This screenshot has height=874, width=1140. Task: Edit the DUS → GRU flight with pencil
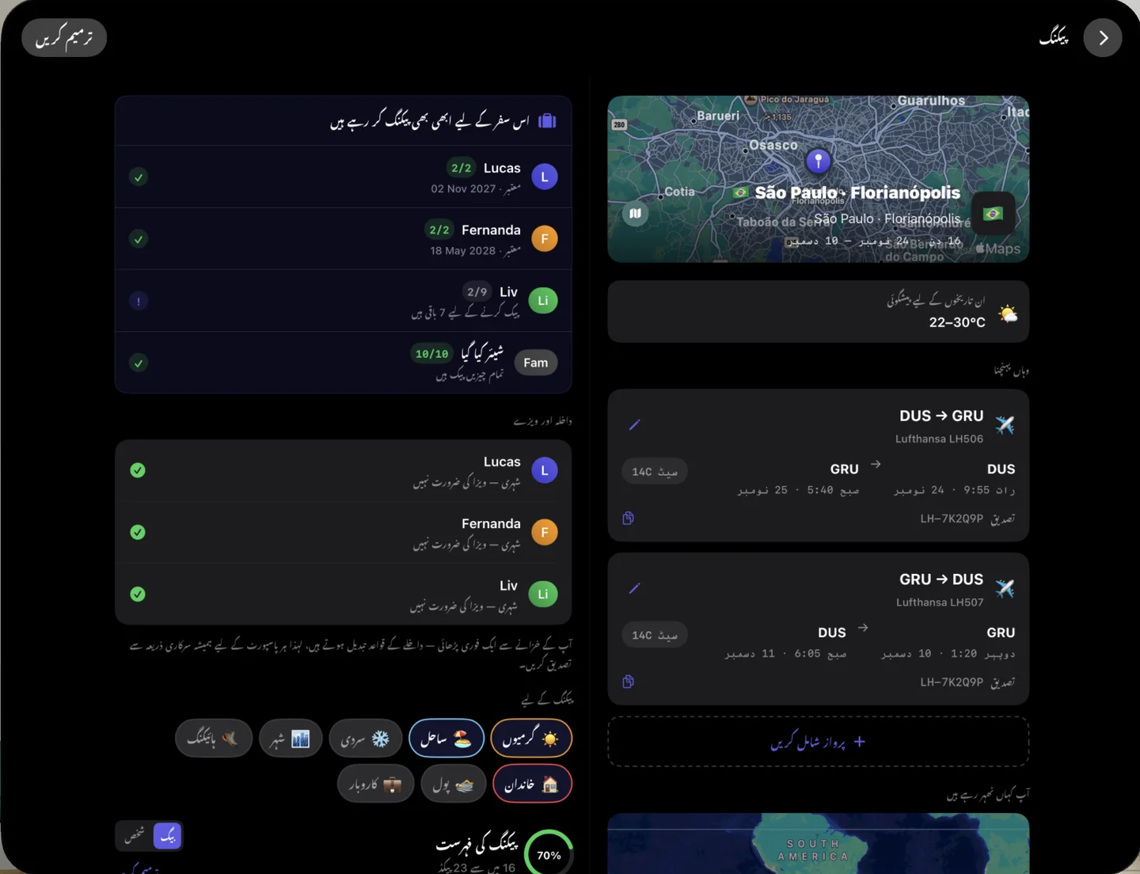coord(634,425)
